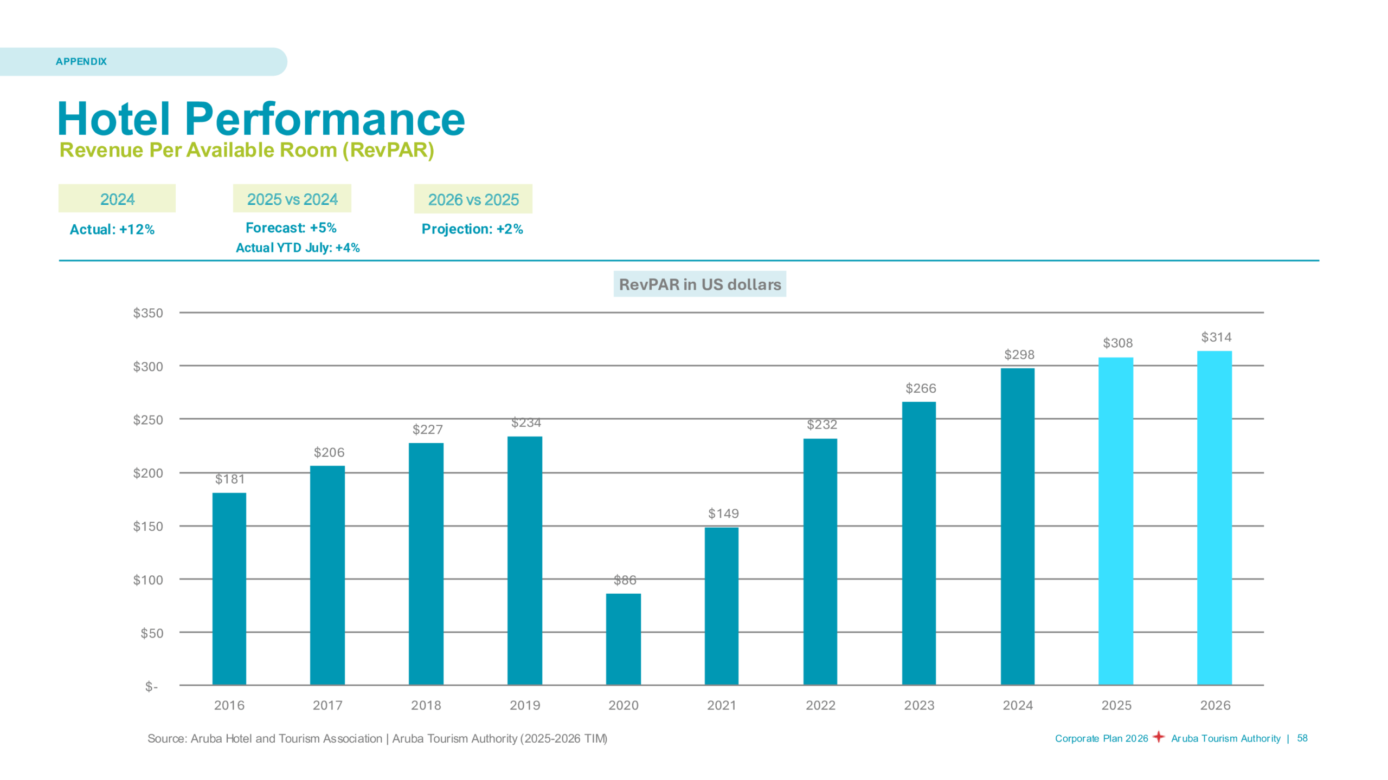This screenshot has height=780, width=1388.
Task: Select the $350 axis label
Action: (147, 313)
